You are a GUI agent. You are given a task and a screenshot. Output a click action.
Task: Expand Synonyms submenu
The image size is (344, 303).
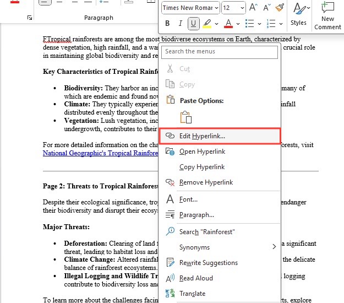(x=220, y=247)
